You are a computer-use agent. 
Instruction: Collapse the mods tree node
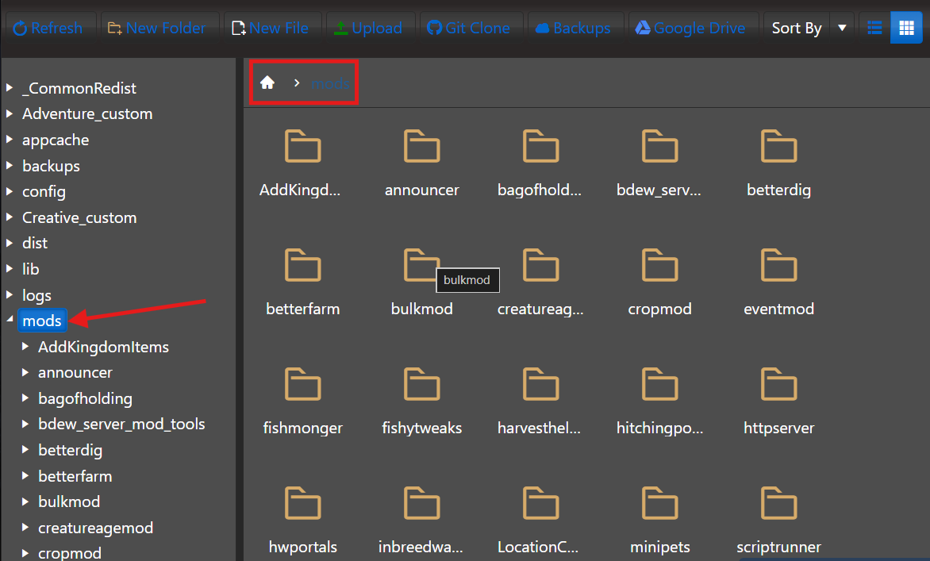pyautogui.click(x=10, y=320)
